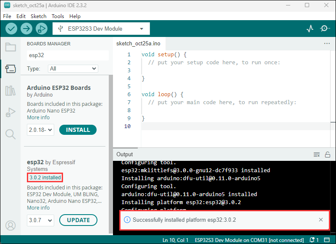336x244 pixels.
Task: Start debugging with the Debug button
Action: (42, 29)
